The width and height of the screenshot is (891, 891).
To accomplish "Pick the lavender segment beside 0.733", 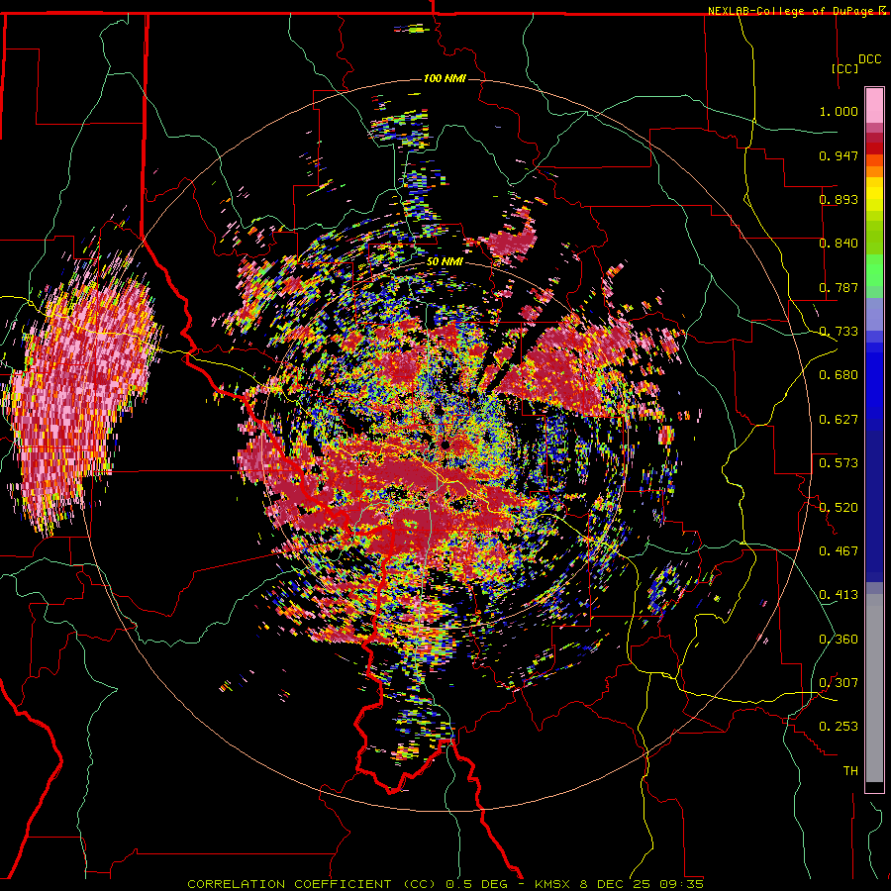I will pos(874,314).
